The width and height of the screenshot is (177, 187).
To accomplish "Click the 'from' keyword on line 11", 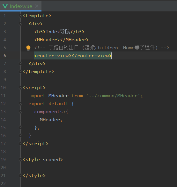I will click(77, 96).
